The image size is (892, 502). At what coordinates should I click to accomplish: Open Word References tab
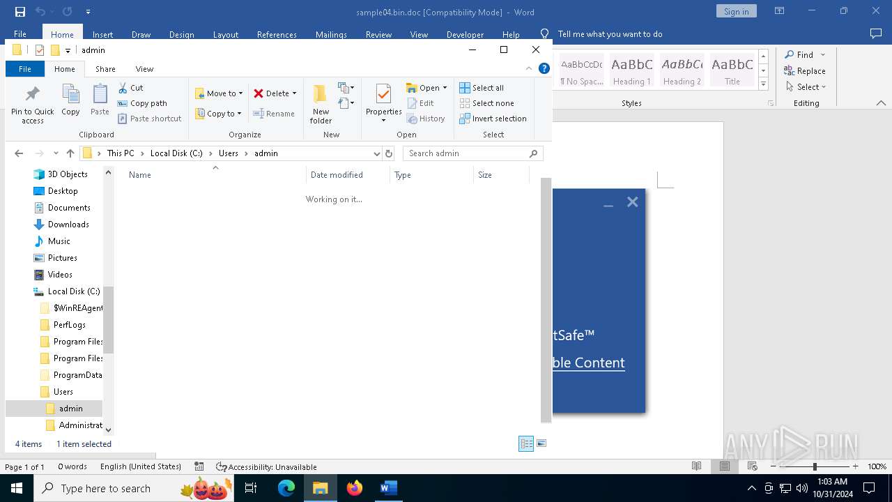[x=277, y=34]
